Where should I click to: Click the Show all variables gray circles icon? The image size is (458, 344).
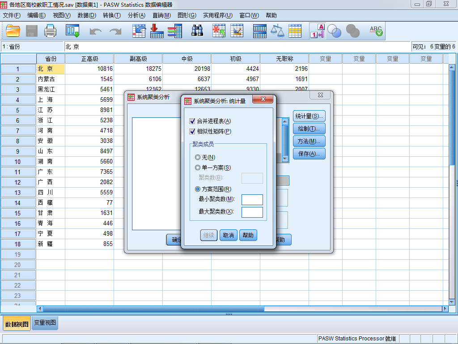352,31
